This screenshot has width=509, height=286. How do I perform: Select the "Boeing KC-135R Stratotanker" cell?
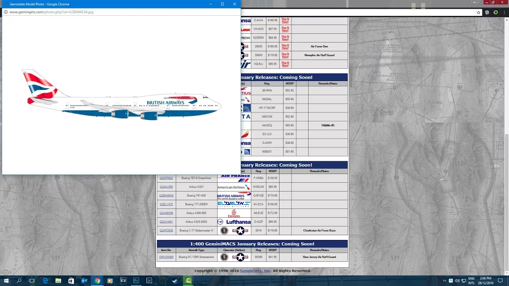point(196,257)
